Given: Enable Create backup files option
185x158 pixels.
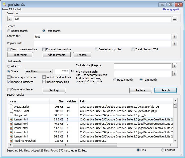Looking at the screenshot, I should coord(96,49).
